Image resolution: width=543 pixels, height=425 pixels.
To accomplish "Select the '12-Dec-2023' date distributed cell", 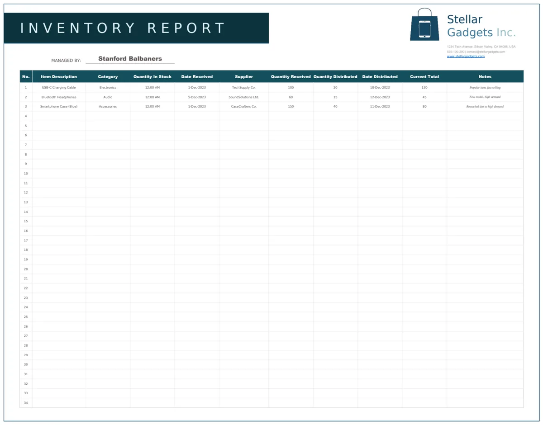I will click(380, 97).
